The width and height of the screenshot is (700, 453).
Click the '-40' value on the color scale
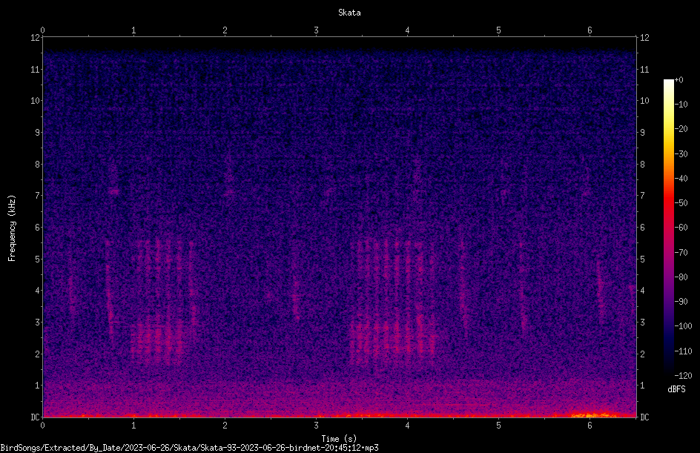click(x=681, y=179)
